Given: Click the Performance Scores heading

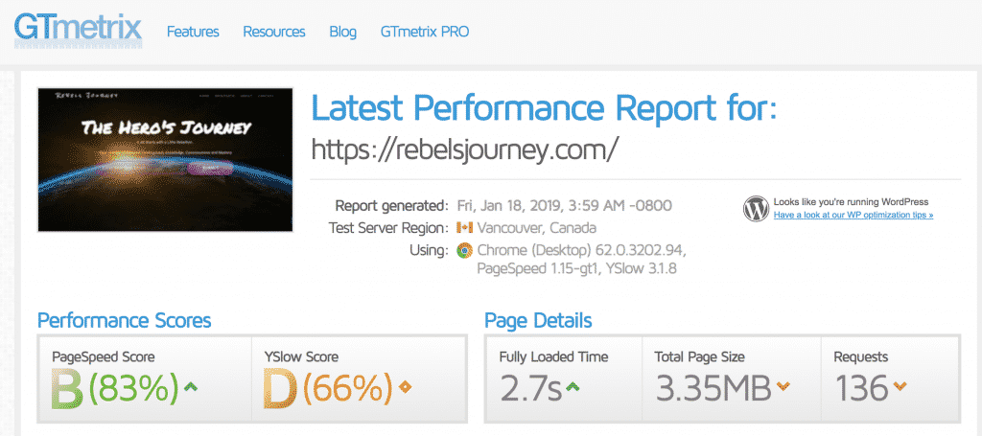Looking at the screenshot, I should point(124,321).
